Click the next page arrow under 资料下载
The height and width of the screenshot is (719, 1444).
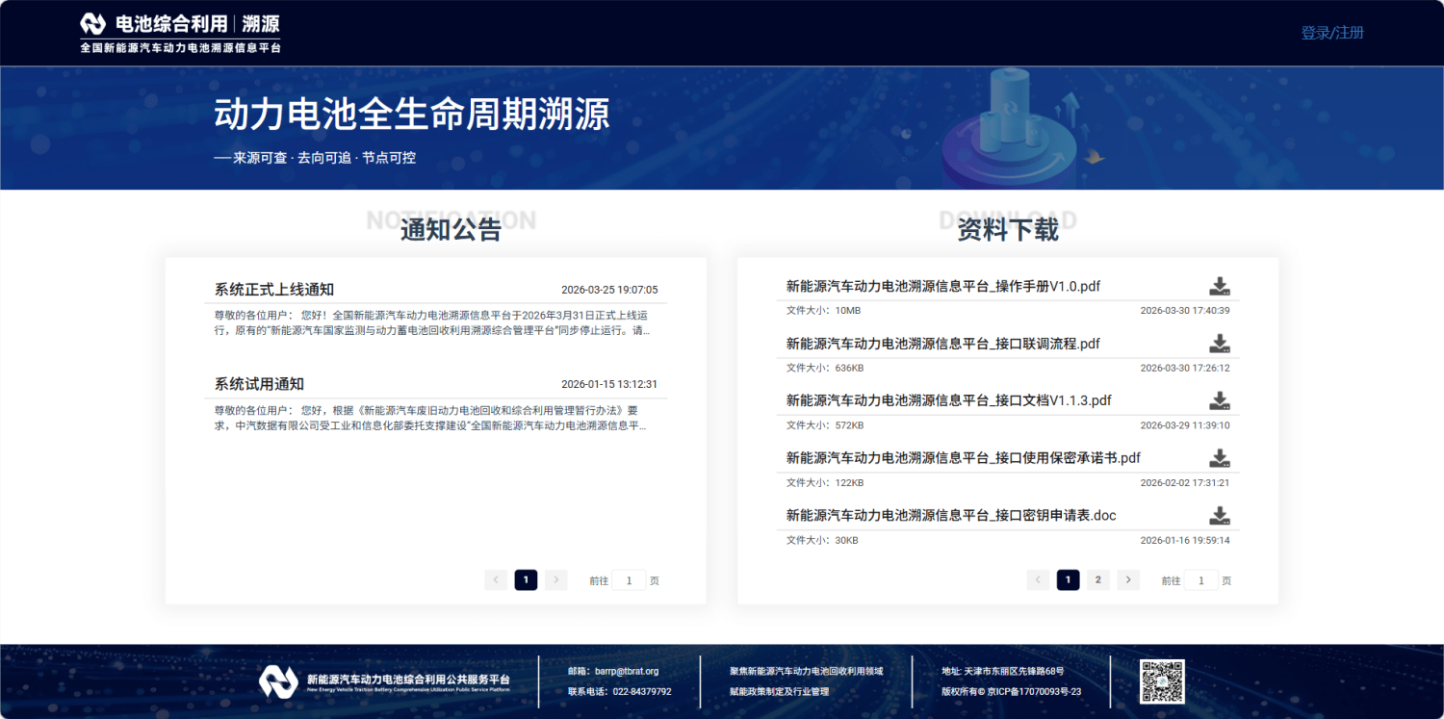[1127, 579]
